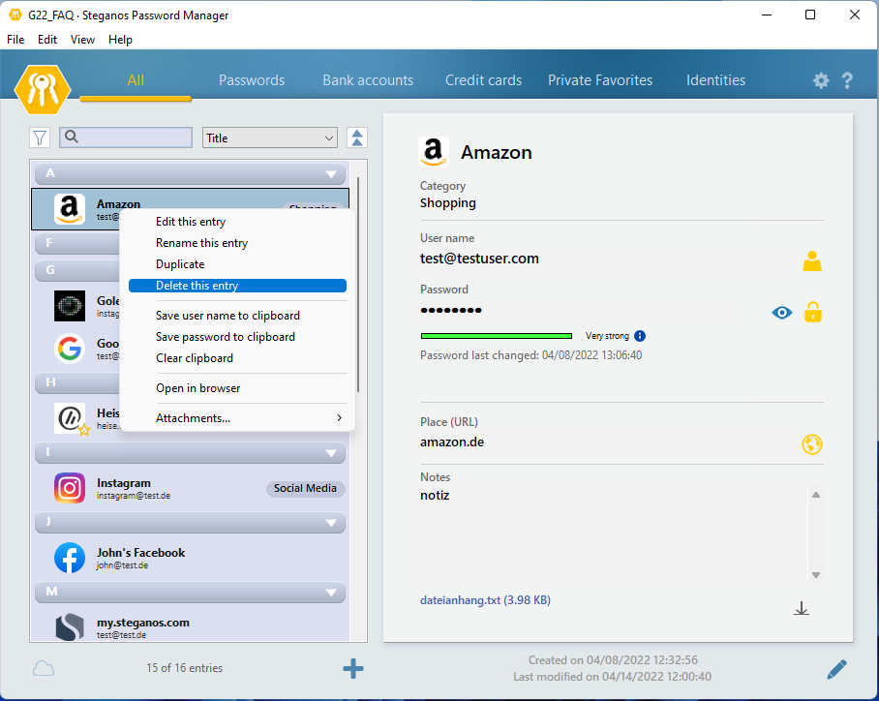Open settings via the gear icon
879x701 pixels.
click(x=821, y=81)
